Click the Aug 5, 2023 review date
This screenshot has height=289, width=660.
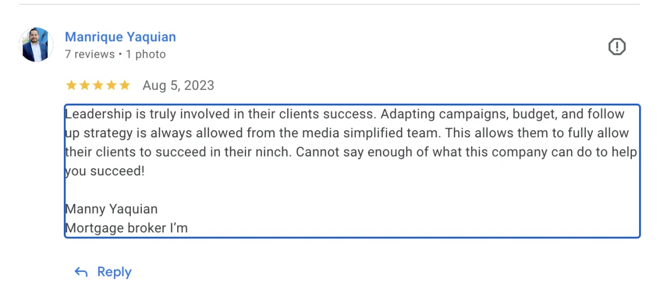[178, 86]
